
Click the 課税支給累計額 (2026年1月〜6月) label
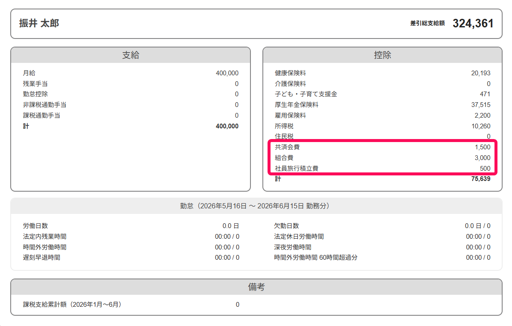click(74, 305)
